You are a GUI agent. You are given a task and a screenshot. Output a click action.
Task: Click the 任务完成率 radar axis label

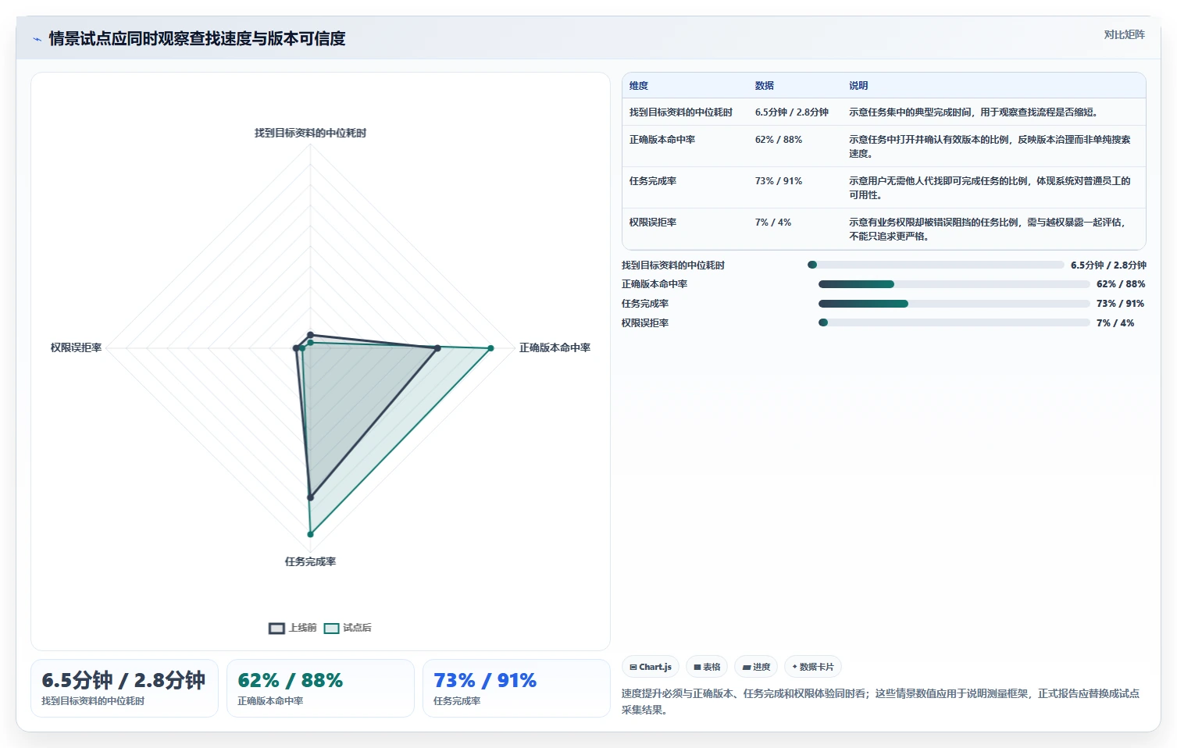(x=310, y=561)
